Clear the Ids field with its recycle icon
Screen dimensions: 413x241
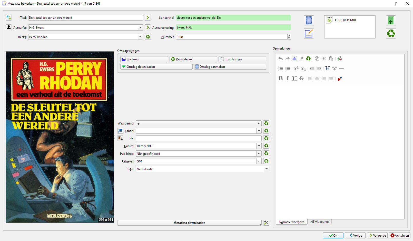pyautogui.click(x=266, y=138)
